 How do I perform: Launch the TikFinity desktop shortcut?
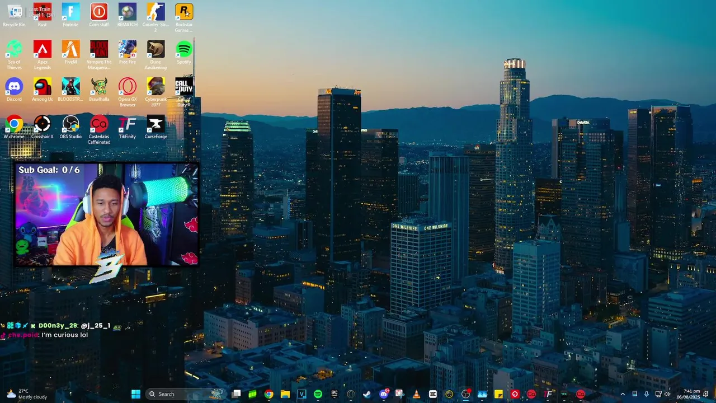click(x=127, y=128)
